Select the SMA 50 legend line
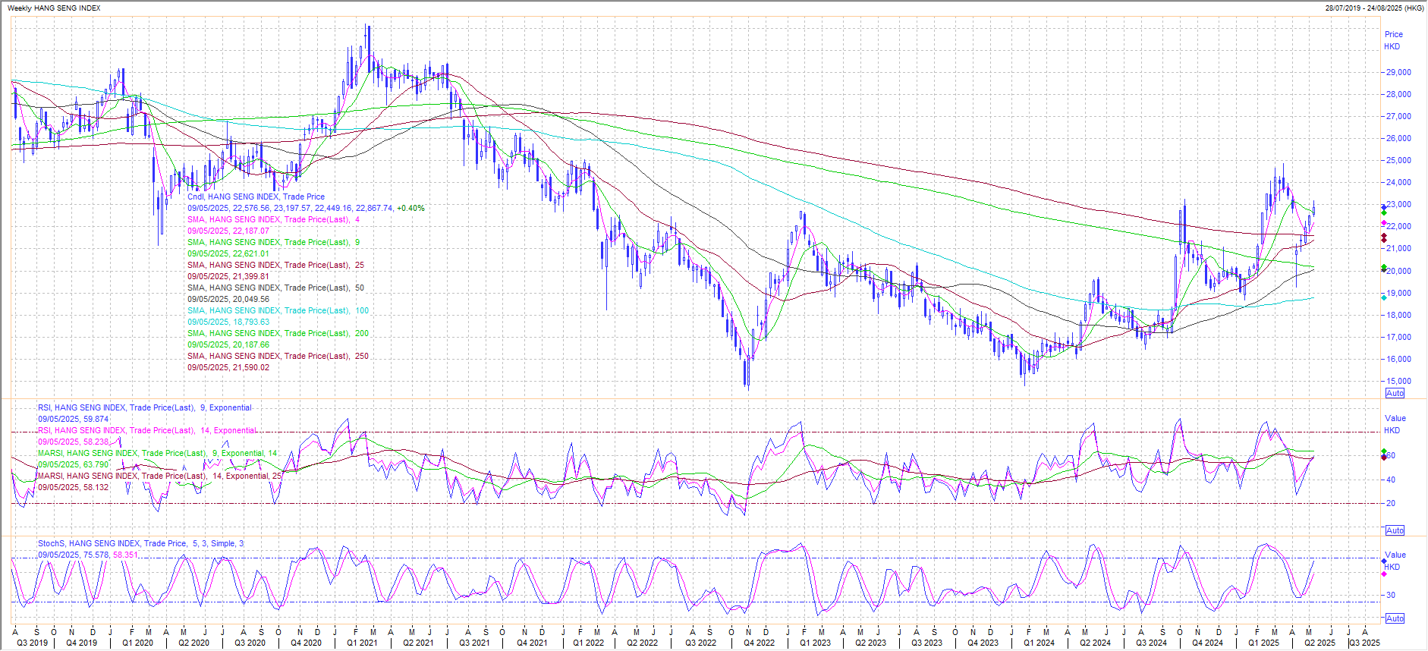The image size is (1428, 651). 276,288
